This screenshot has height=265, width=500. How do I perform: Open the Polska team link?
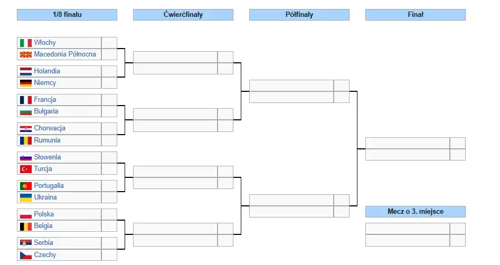(44, 214)
